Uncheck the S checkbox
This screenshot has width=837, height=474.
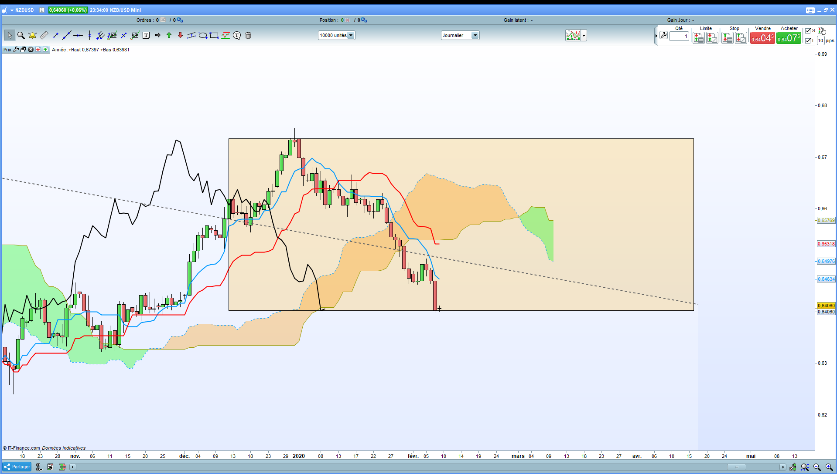click(x=808, y=30)
